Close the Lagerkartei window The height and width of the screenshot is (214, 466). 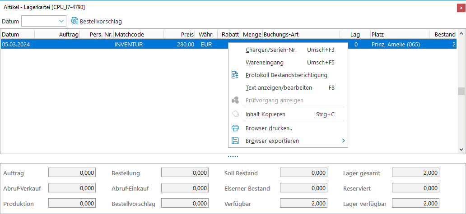point(461,7)
